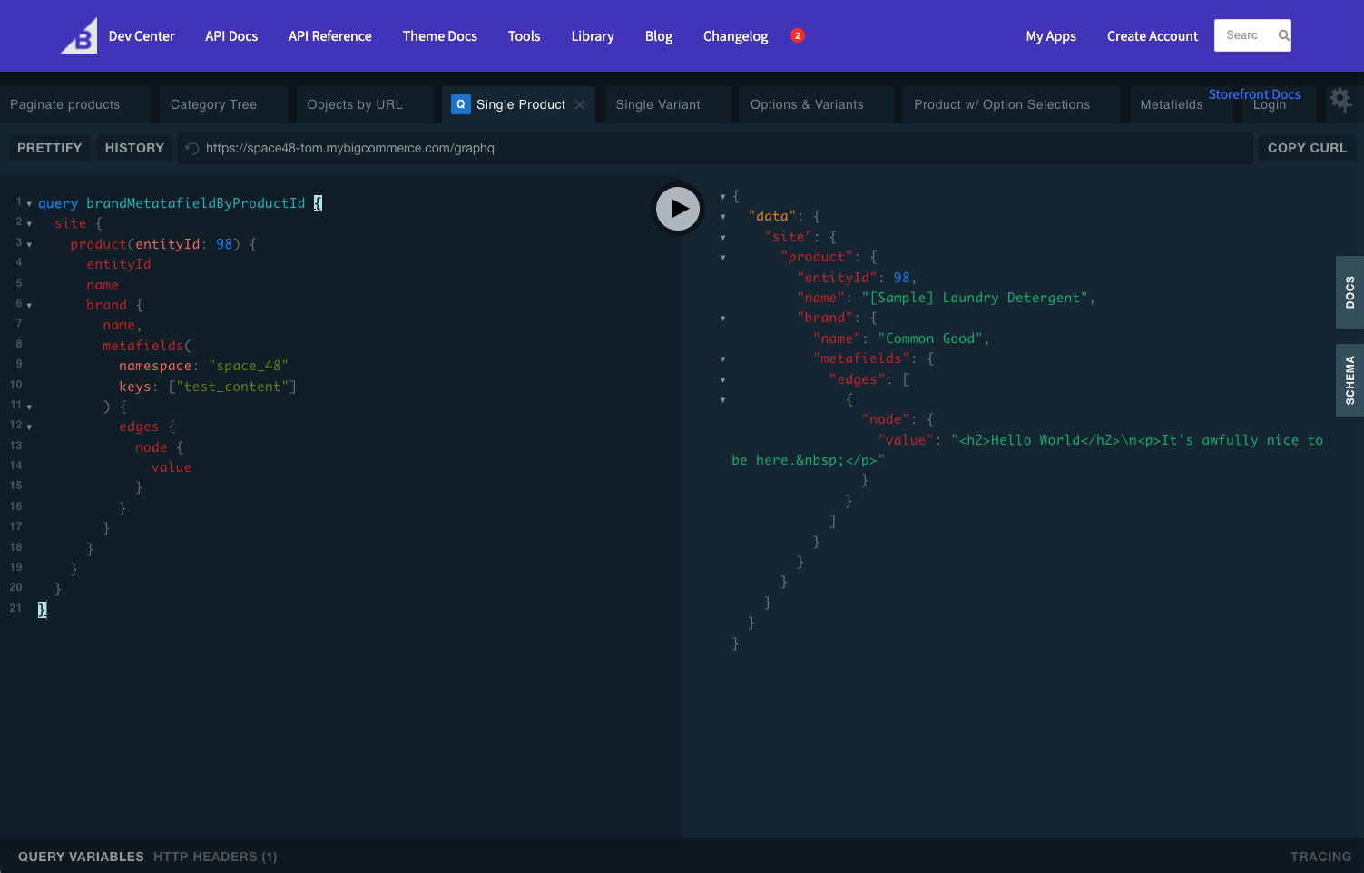Open the Changelog link

pyautogui.click(x=736, y=36)
